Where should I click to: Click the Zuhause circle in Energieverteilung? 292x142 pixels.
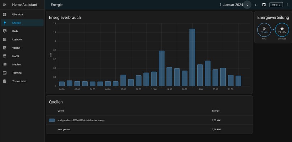point(282,30)
